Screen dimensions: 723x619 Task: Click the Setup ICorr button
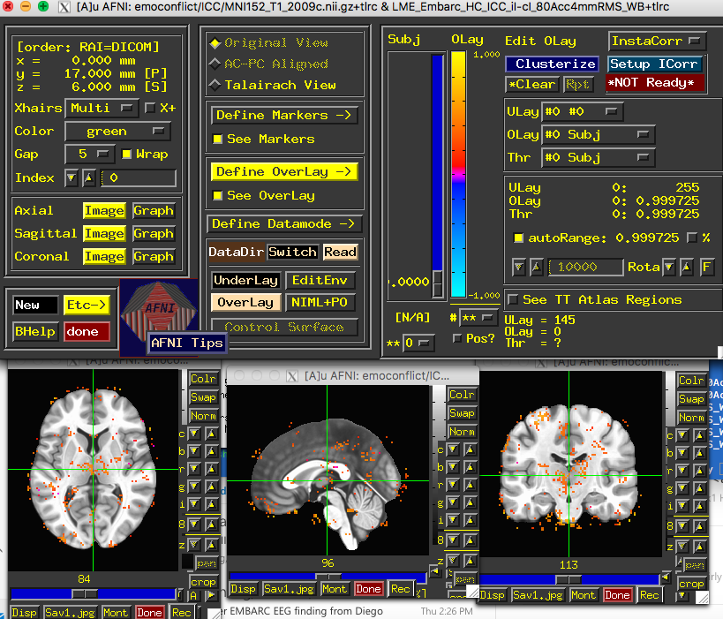coord(654,64)
